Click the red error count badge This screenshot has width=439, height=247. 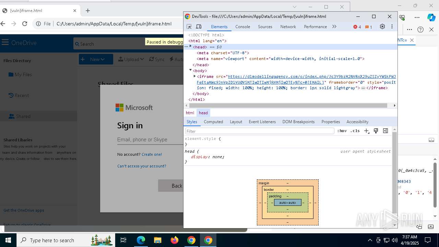point(357,27)
